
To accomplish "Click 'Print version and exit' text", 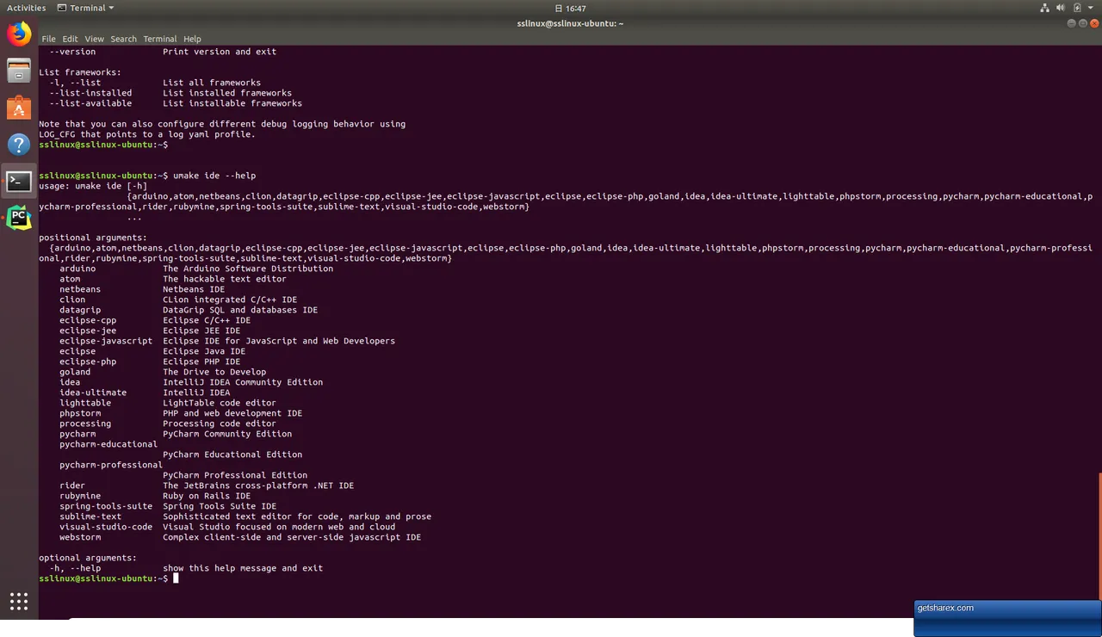I will tap(220, 52).
